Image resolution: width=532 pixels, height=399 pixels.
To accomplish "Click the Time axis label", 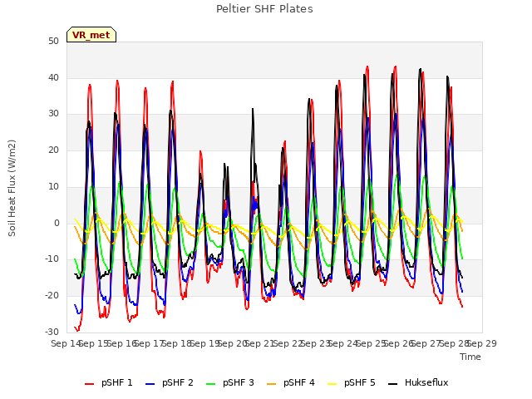I will click(470, 357).
